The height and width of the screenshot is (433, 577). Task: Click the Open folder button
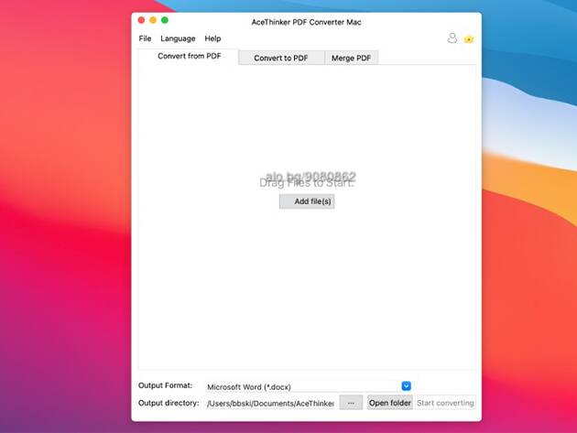[x=389, y=403]
